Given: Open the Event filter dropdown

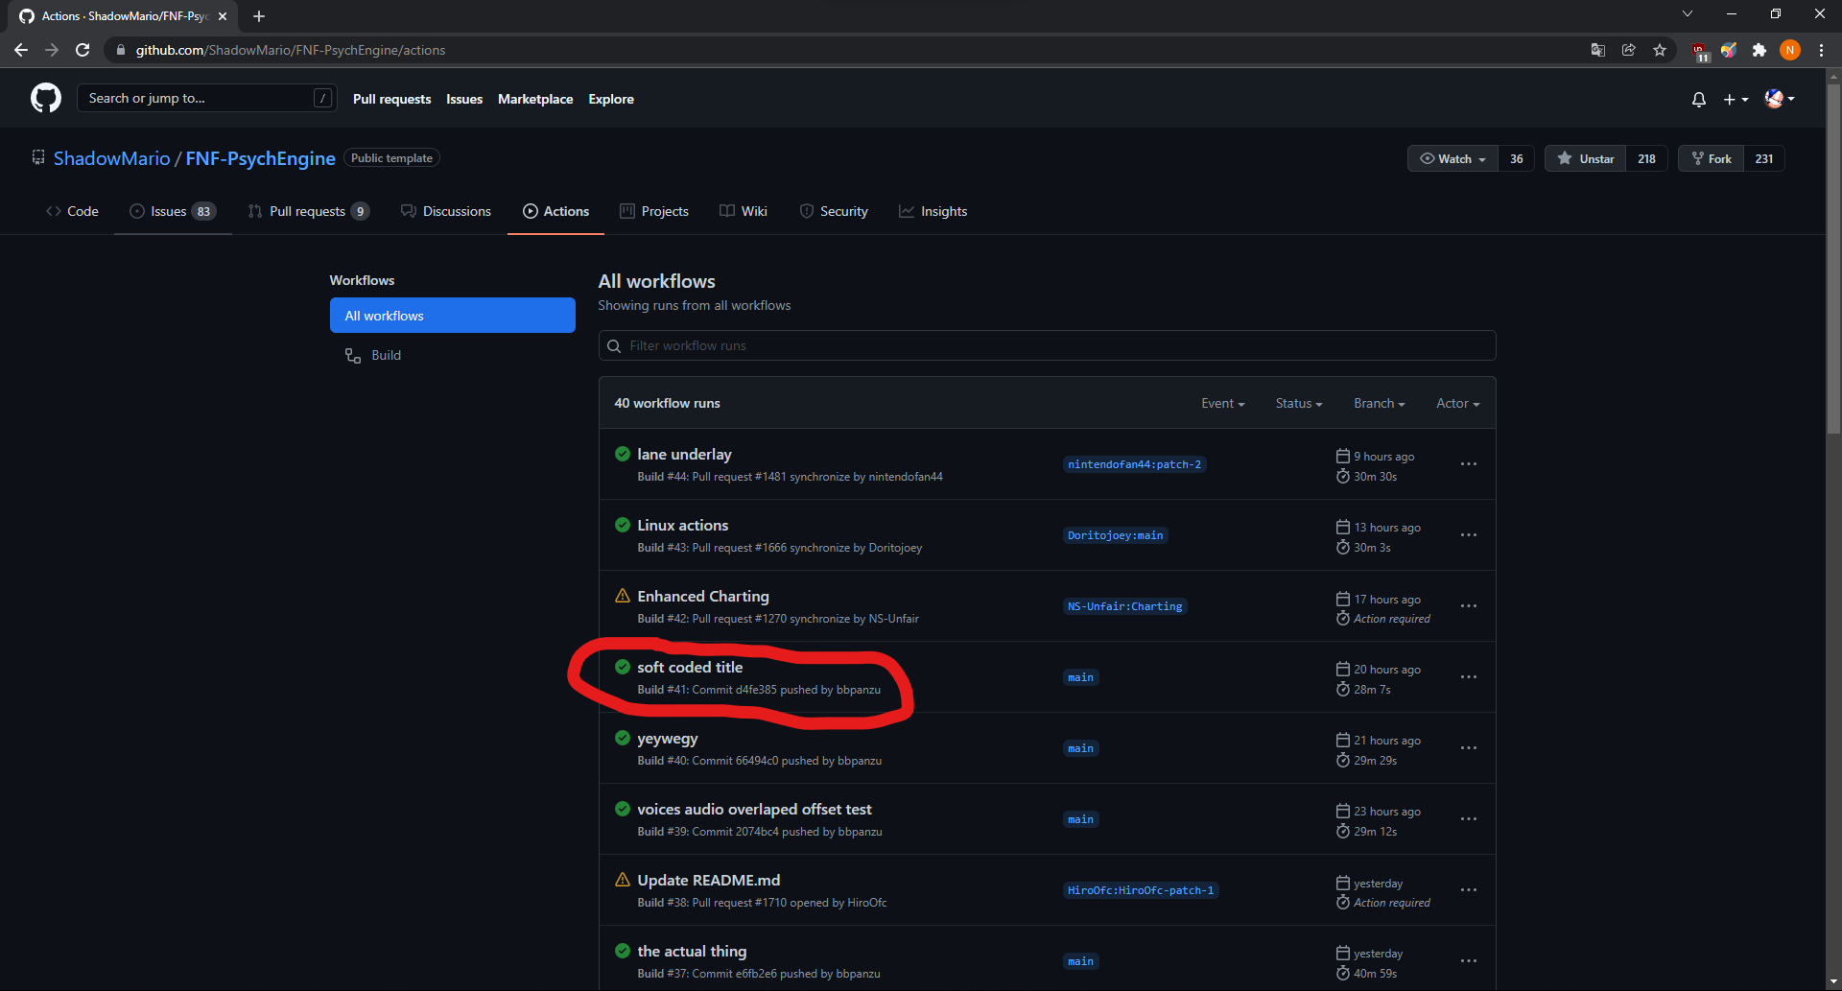Looking at the screenshot, I should 1221,403.
